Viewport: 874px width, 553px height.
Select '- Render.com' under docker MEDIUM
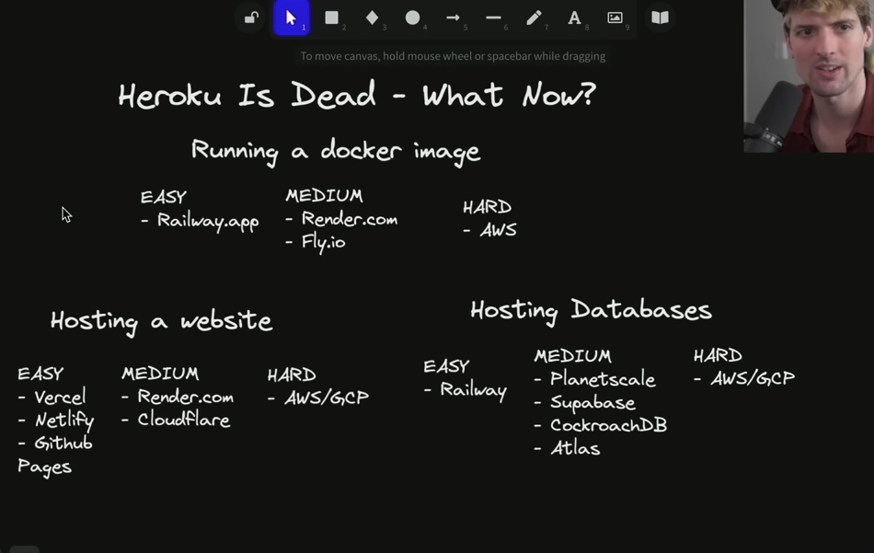pos(341,218)
